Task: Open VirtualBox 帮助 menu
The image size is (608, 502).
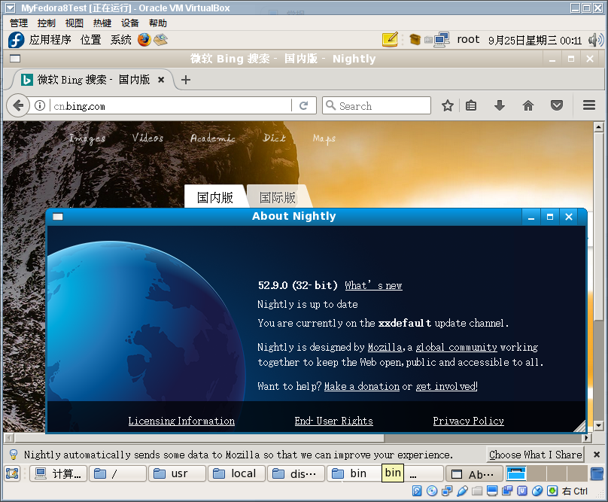Action: click(x=158, y=23)
